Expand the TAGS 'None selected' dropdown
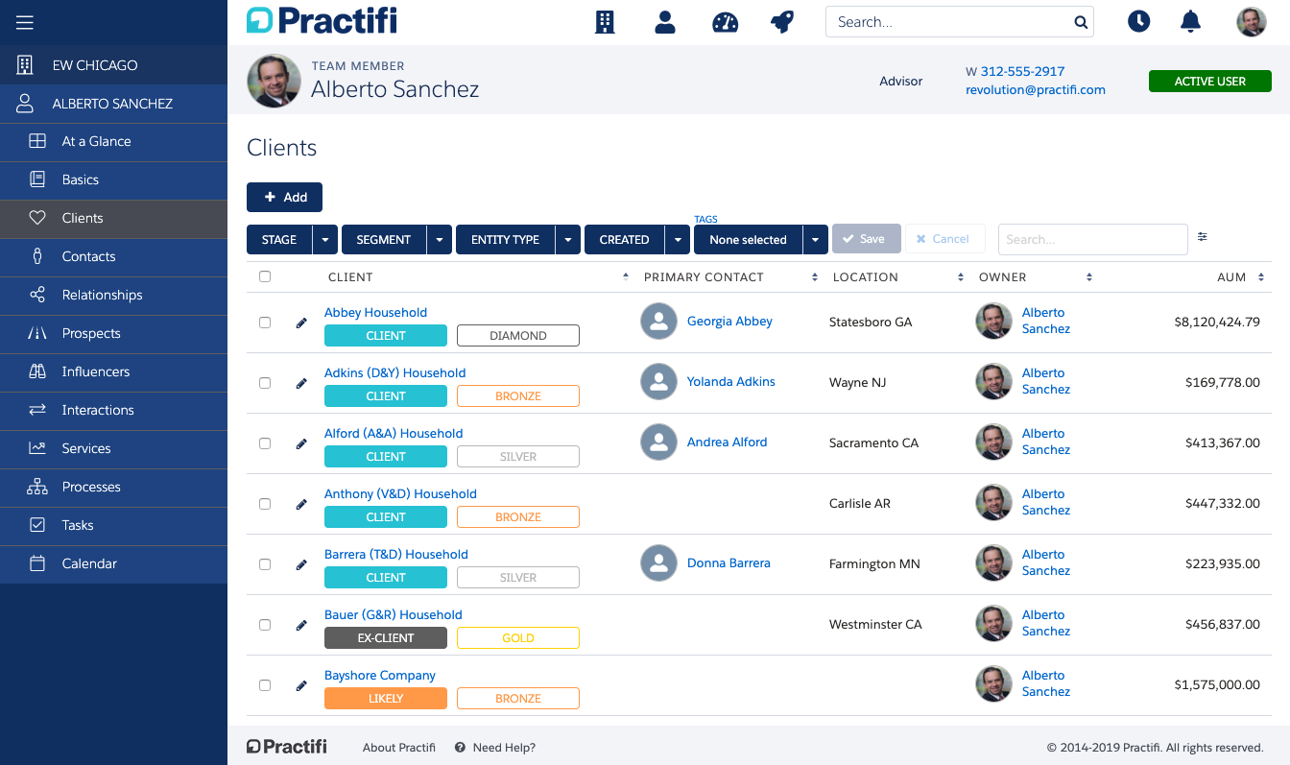 [x=814, y=239]
